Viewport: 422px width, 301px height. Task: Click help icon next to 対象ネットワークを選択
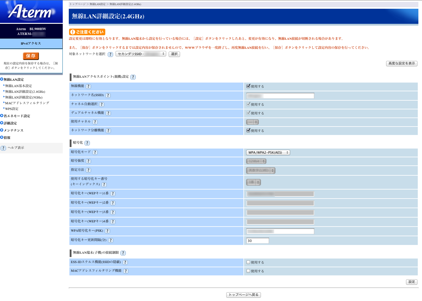click(110, 55)
